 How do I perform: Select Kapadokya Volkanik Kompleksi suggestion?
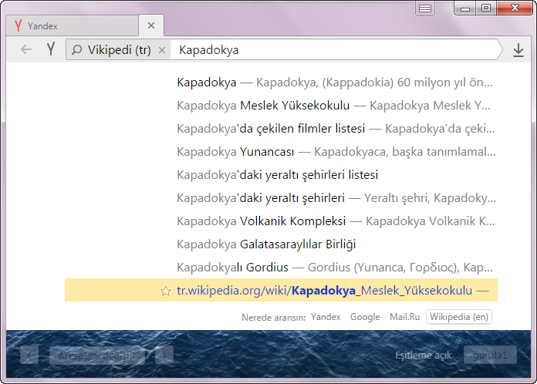coord(281,221)
